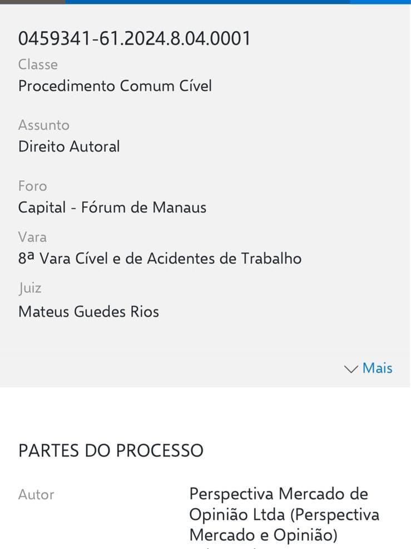Select "Procedimento Comum Cível" class value
Image resolution: width=411 pixels, height=549 pixels.
pyautogui.click(x=115, y=86)
